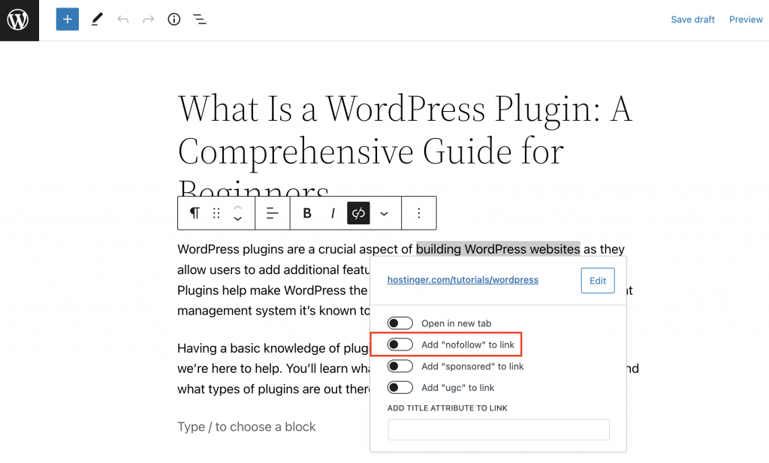The width and height of the screenshot is (769, 463).
Task: Toggle Add "nofollow" to link
Action: [400, 344]
